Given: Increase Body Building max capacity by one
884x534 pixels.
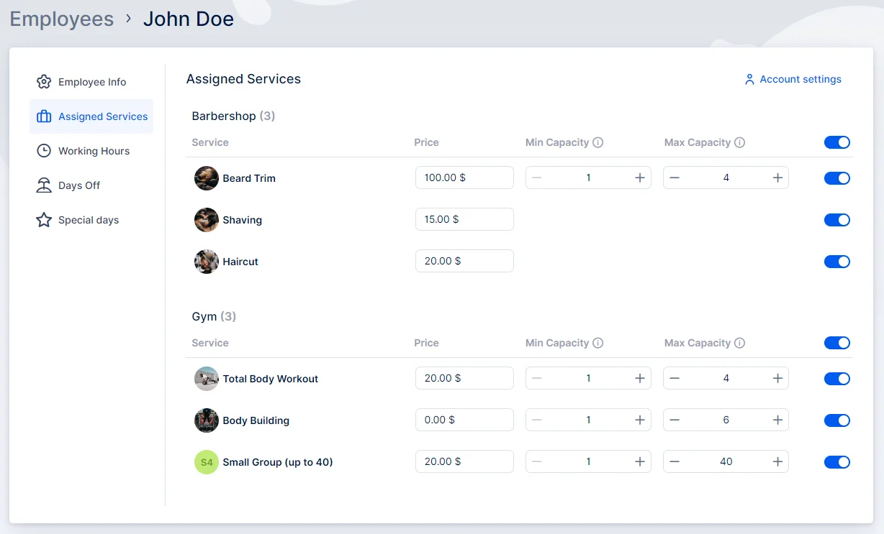Looking at the screenshot, I should 777,420.
